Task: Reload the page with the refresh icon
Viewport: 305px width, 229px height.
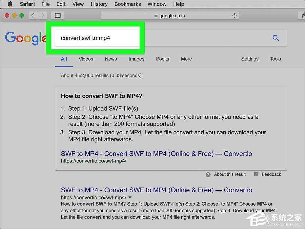Action: point(235,15)
